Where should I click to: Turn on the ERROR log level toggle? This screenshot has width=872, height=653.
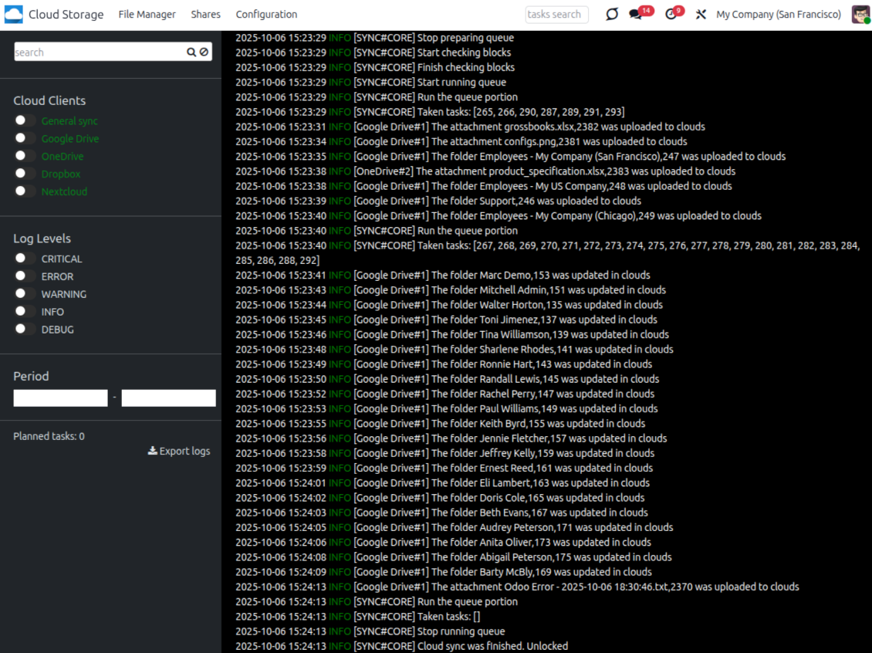25,276
